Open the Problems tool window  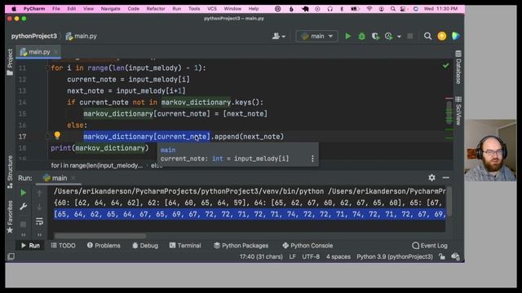(104, 246)
